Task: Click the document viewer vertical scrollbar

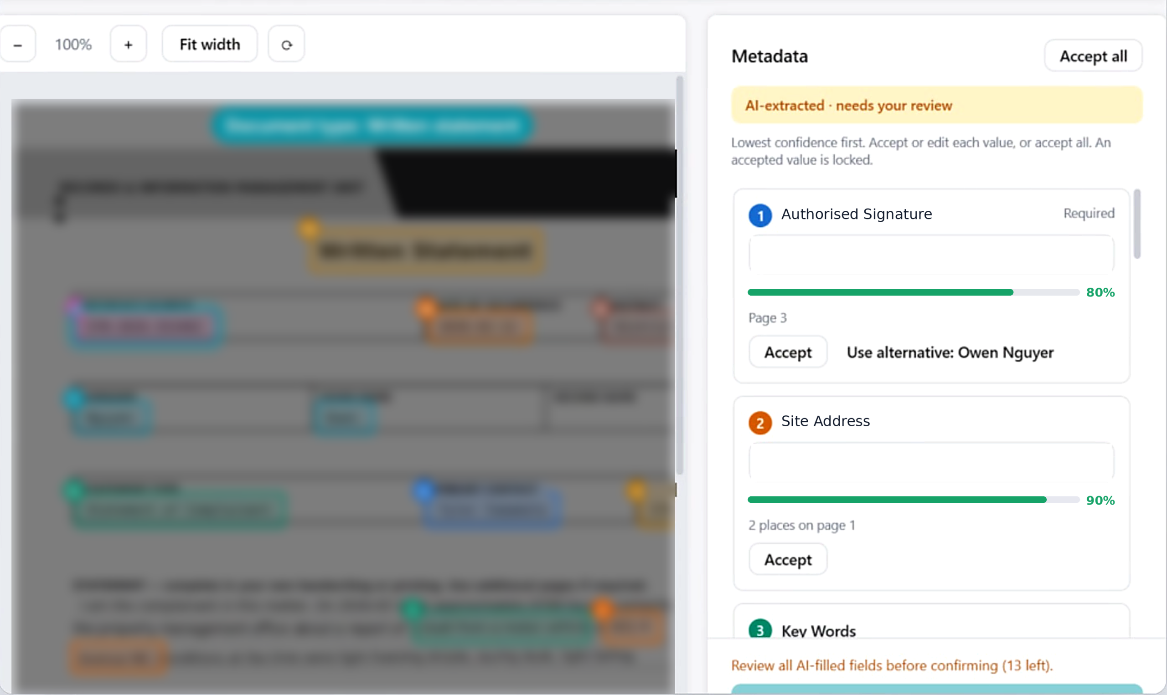Action: (680, 276)
